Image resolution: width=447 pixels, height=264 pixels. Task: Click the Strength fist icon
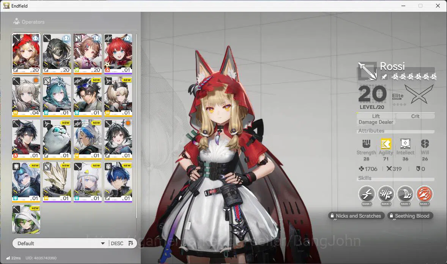[x=366, y=144]
